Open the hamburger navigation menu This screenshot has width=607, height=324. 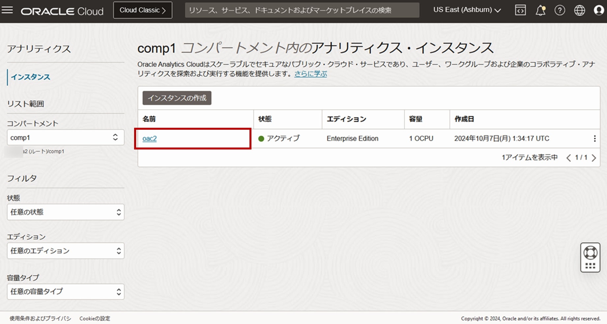click(x=7, y=10)
